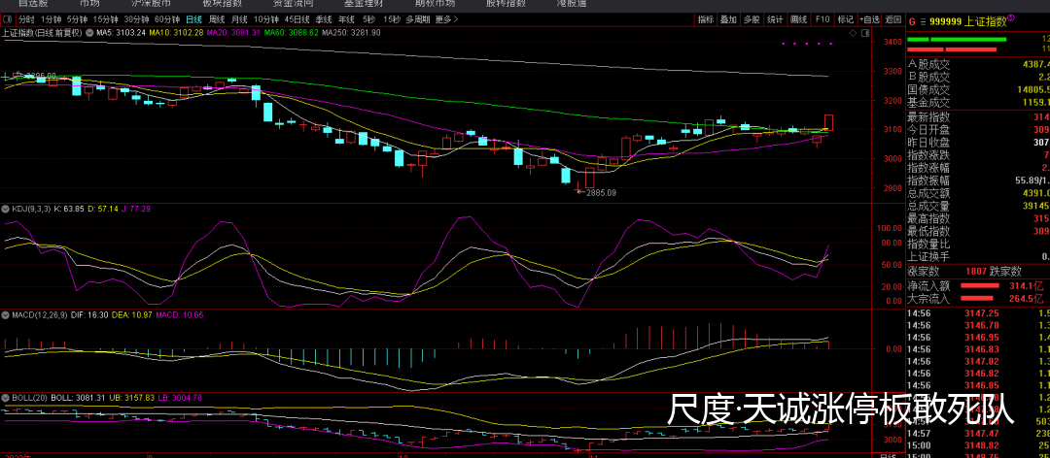Expand the 更多 period options
This screenshot has width=1050, height=458.
click(444, 19)
